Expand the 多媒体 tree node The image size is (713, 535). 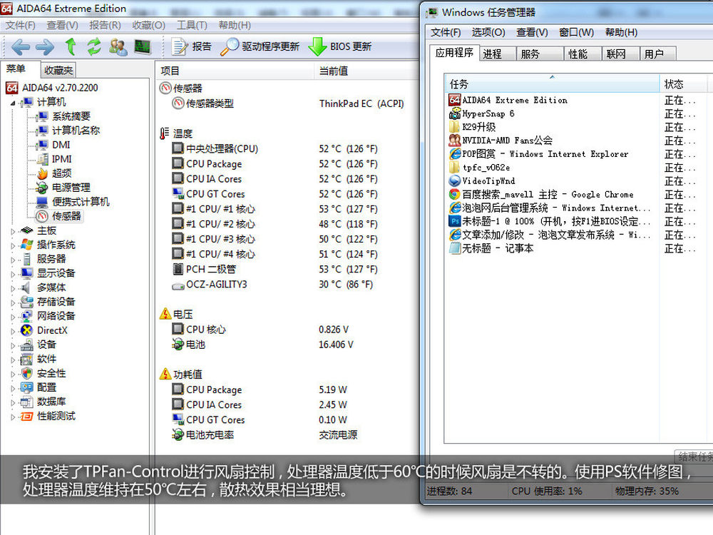(x=13, y=288)
